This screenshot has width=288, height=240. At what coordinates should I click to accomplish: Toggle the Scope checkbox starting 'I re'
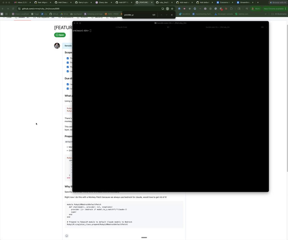click(68, 71)
